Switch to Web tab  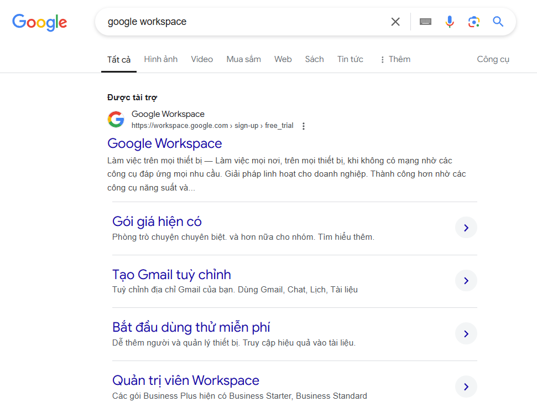tap(283, 59)
